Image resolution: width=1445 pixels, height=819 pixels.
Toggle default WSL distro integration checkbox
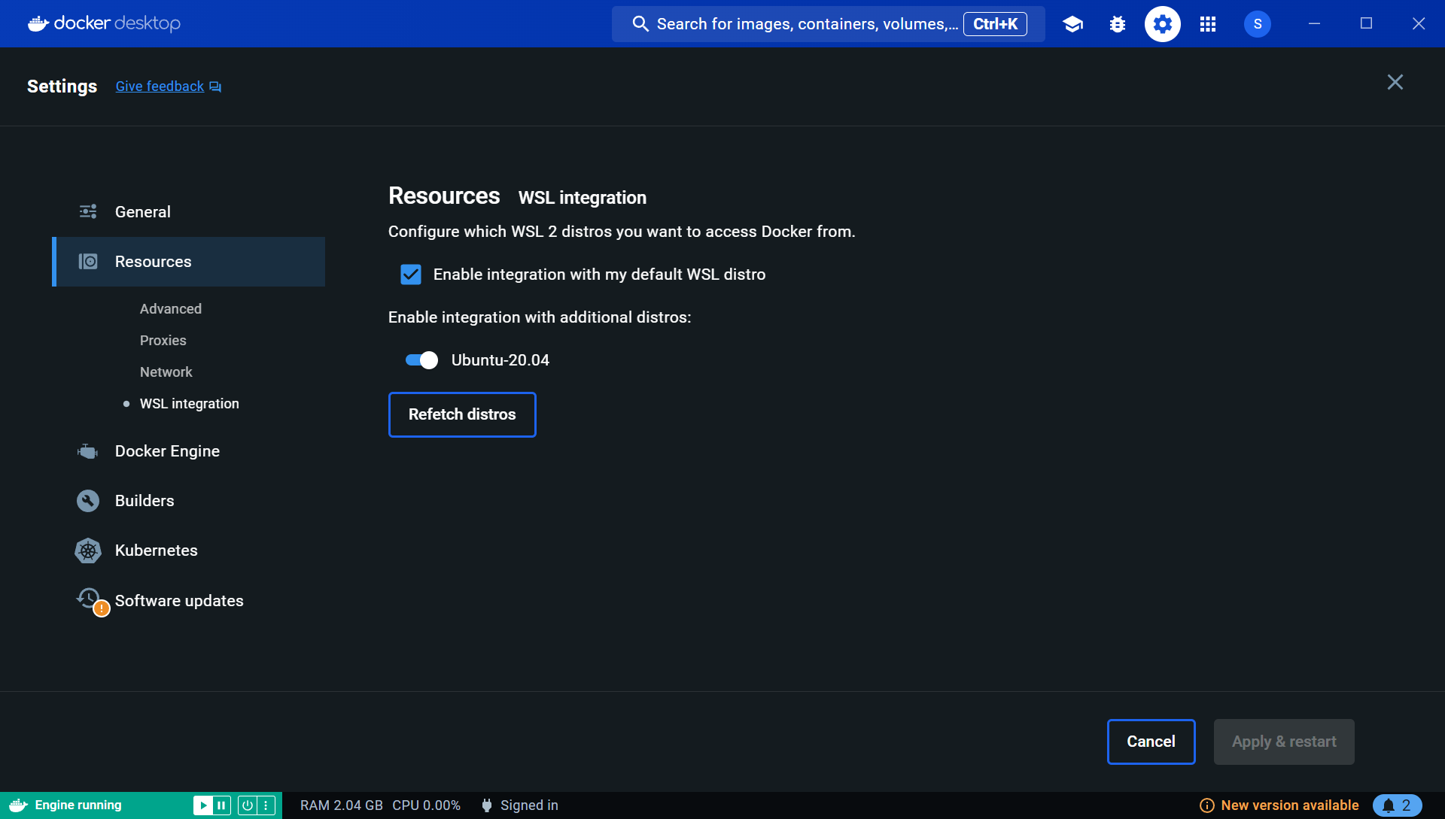[x=411, y=275]
